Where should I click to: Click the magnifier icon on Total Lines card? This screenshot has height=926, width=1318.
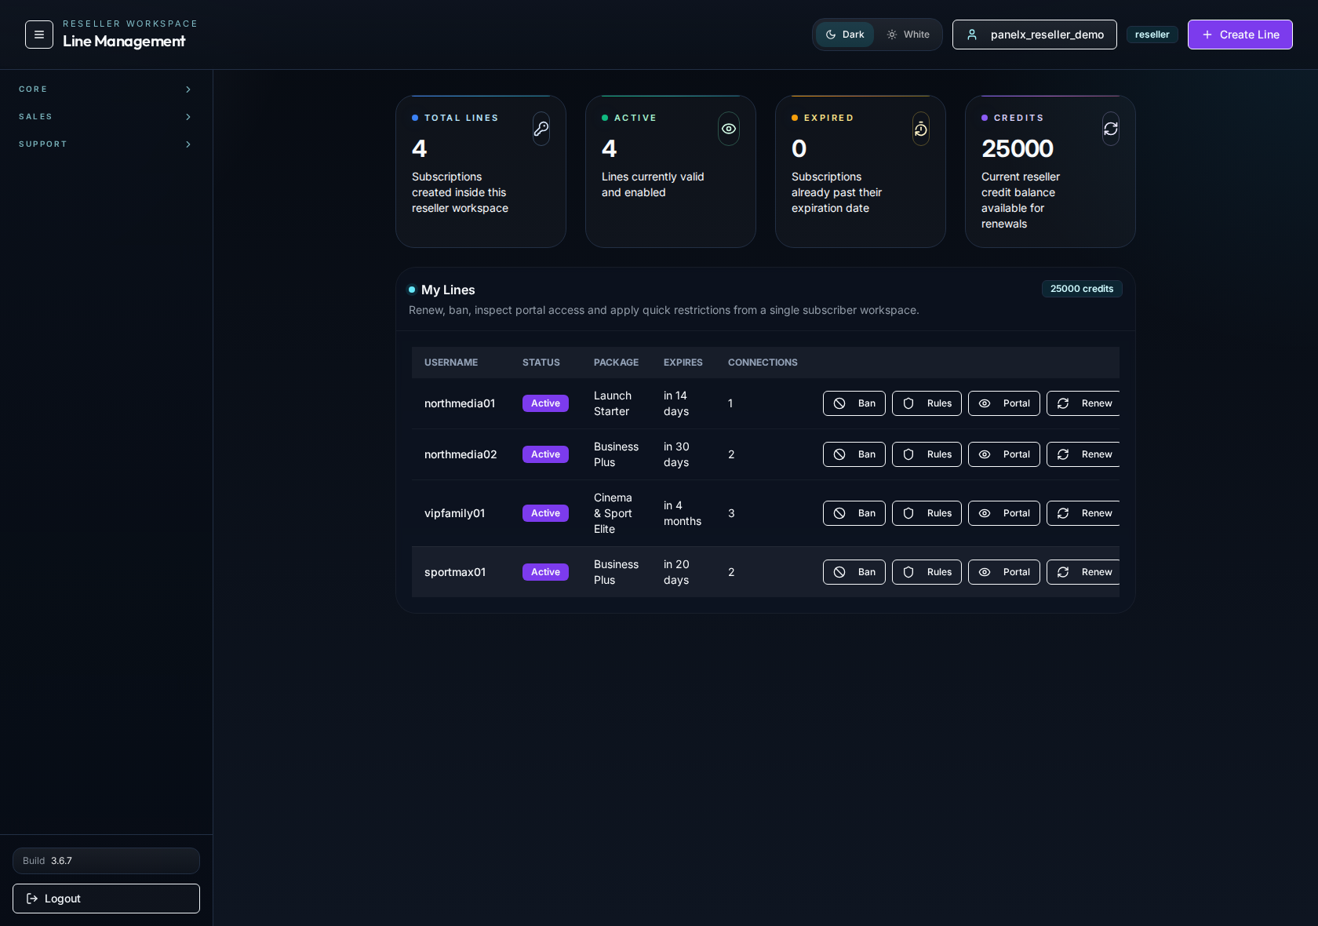click(x=541, y=129)
